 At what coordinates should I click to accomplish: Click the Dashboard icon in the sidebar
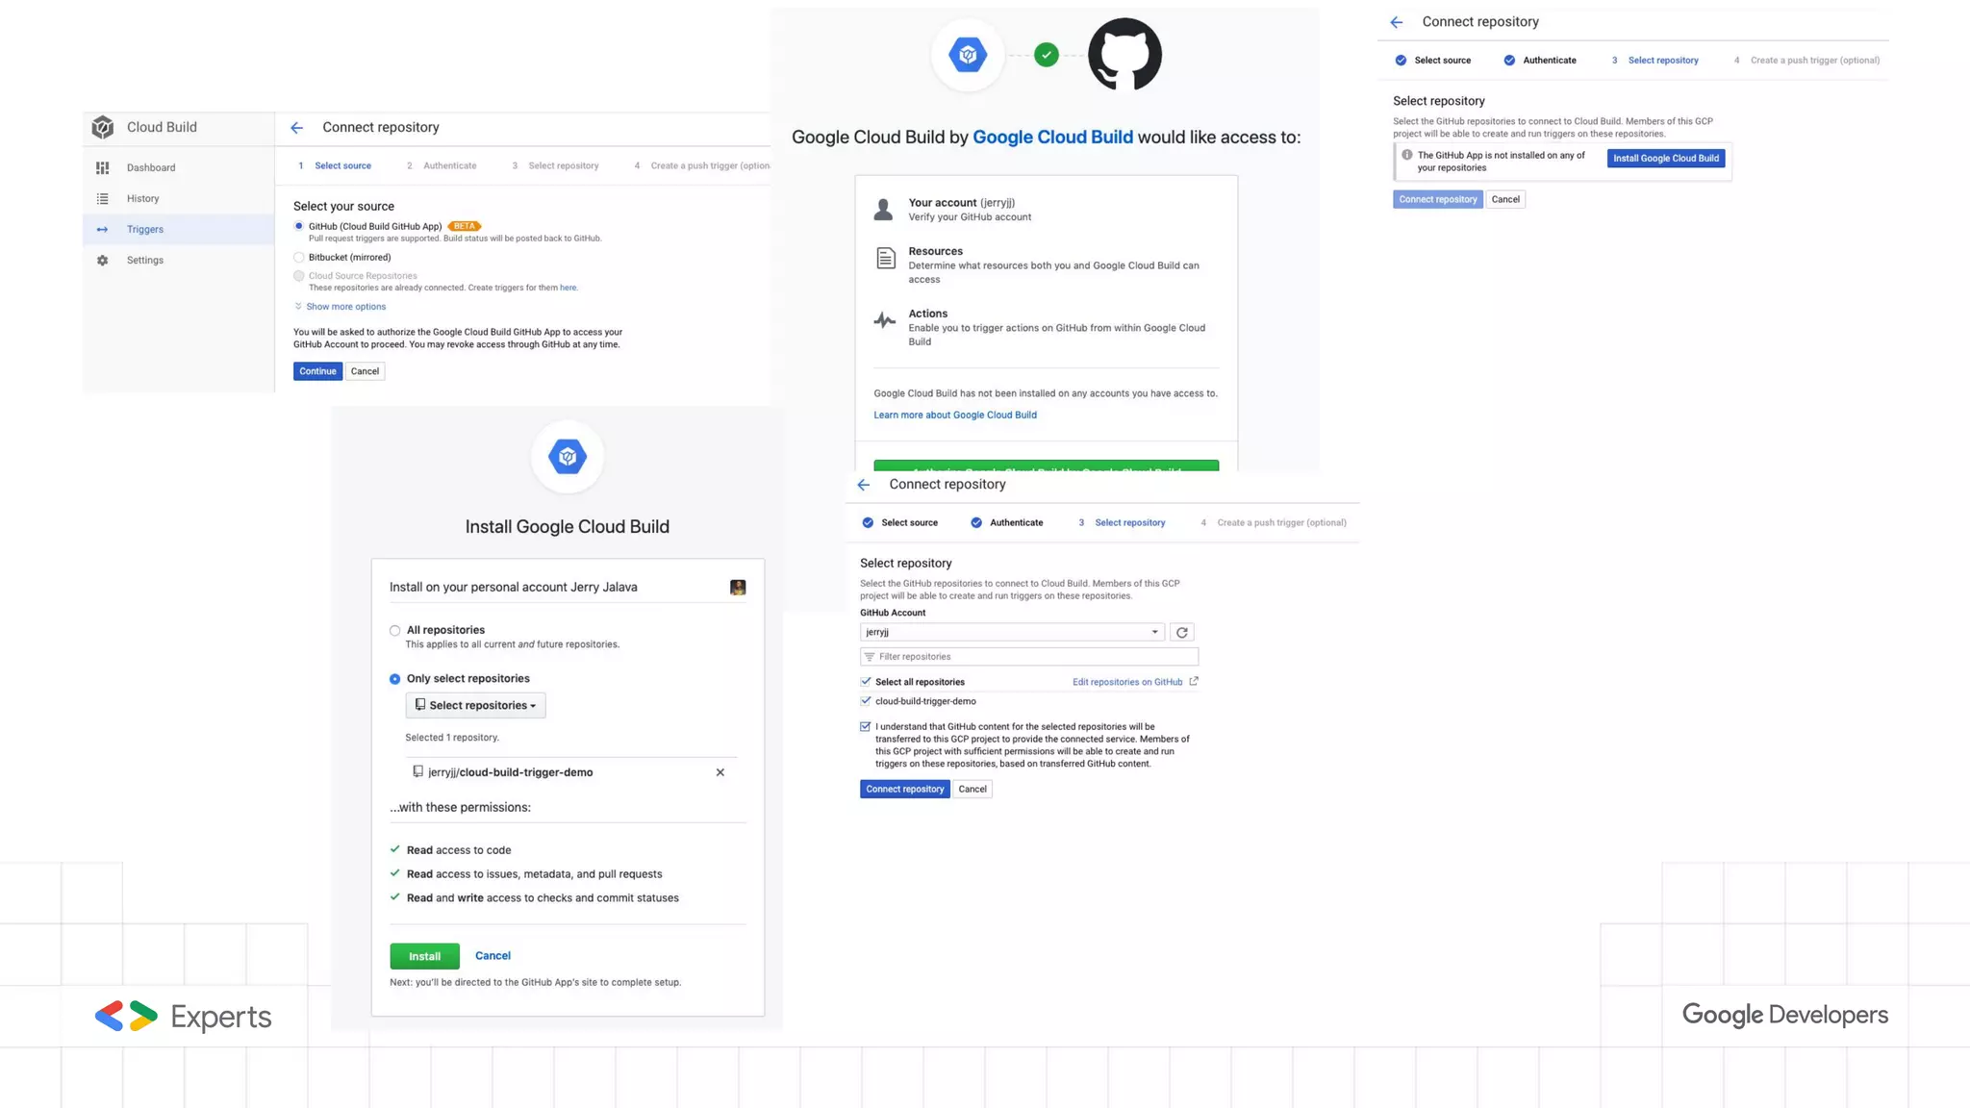click(x=103, y=168)
